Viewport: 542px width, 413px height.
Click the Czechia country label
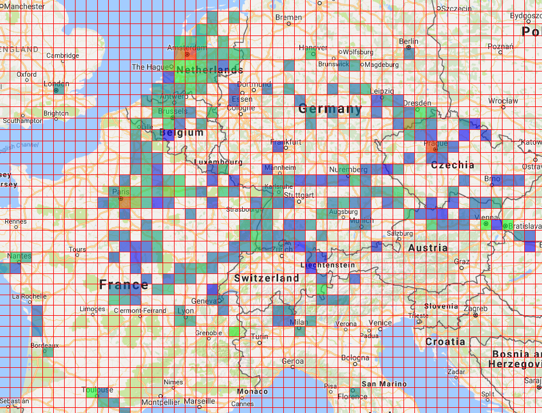[x=453, y=165]
